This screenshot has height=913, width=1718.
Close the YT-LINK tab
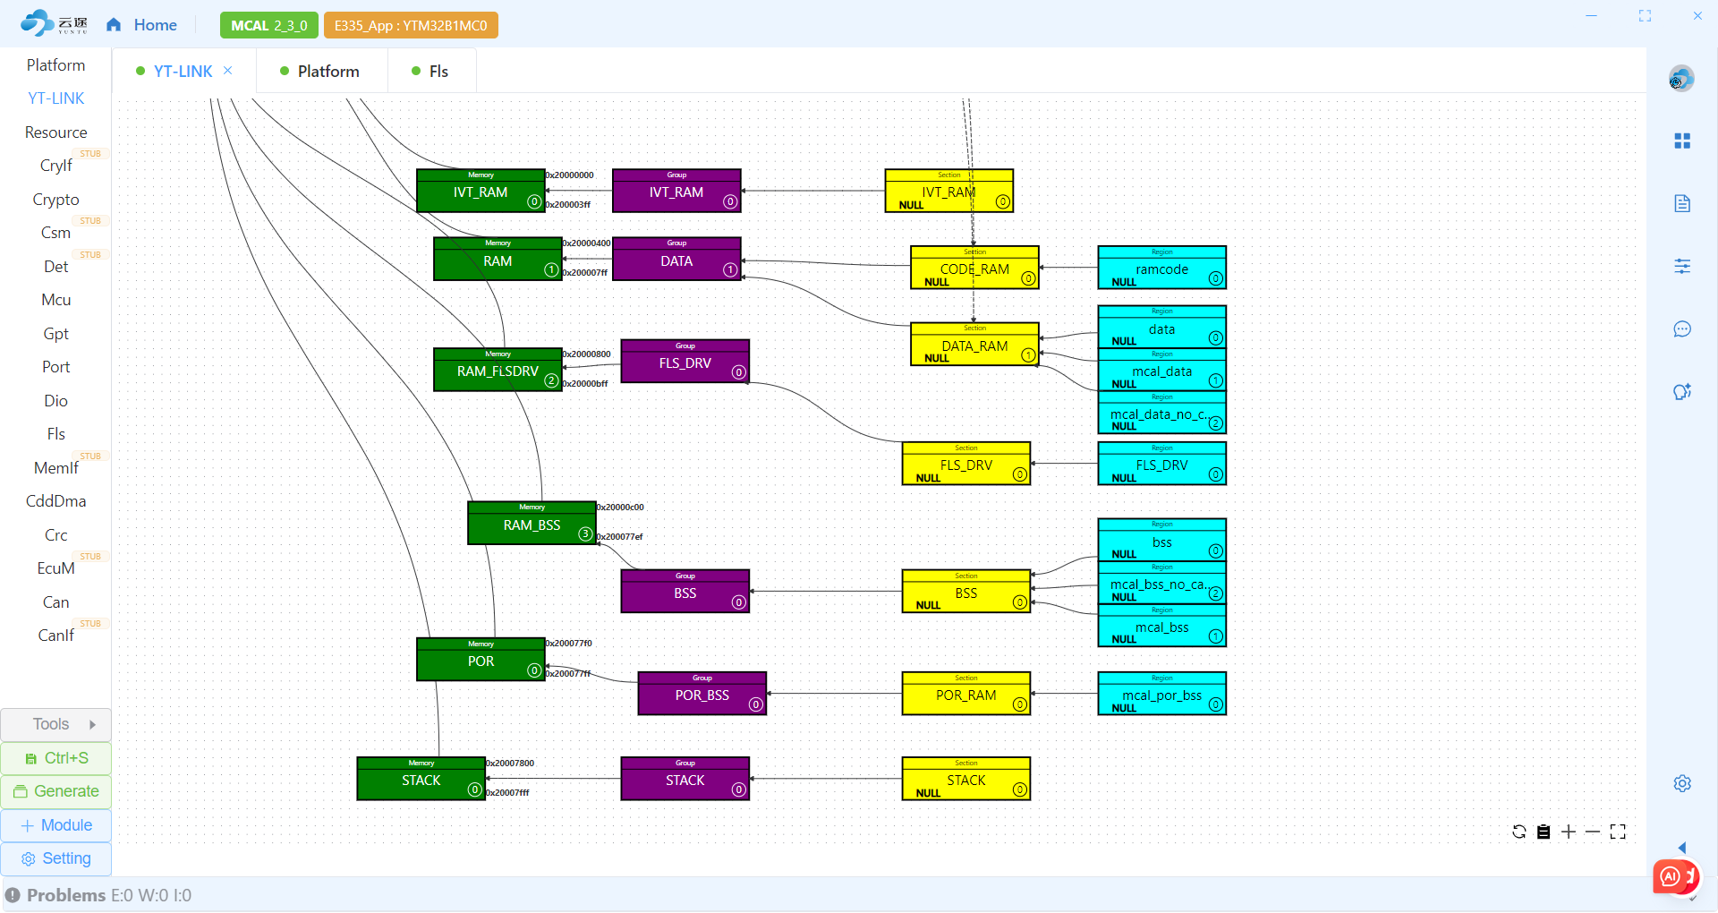[x=228, y=71]
